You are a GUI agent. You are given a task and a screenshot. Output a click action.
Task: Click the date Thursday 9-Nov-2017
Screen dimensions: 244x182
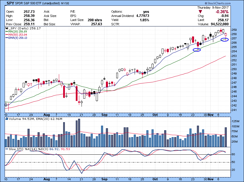[x=213, y=7]
